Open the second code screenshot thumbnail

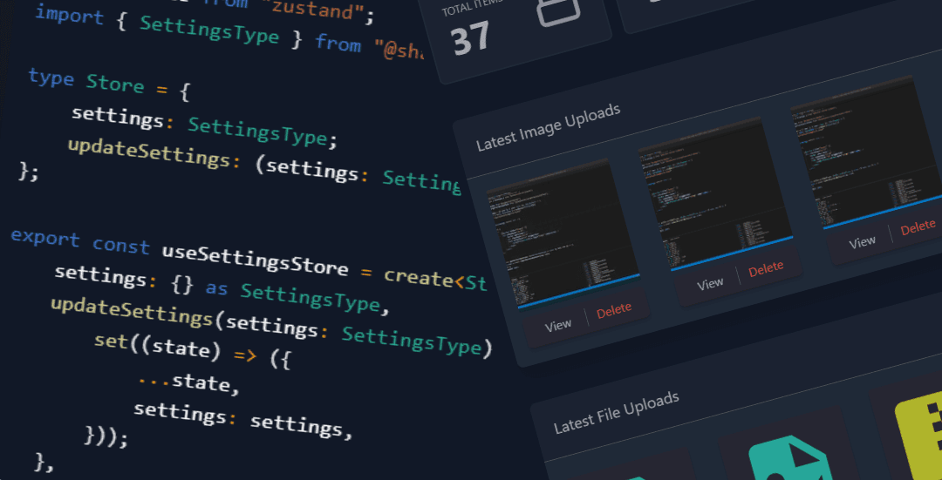(x=716, y=194)
